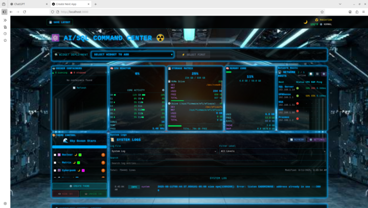
Task: Select the OPNsense host row
Action: point(302,96)
